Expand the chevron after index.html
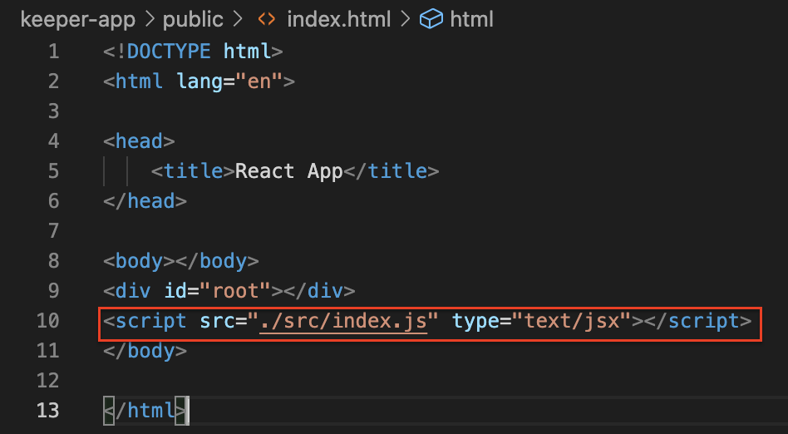Viewport: 788px width, 434px height. [x=405, y=20]
